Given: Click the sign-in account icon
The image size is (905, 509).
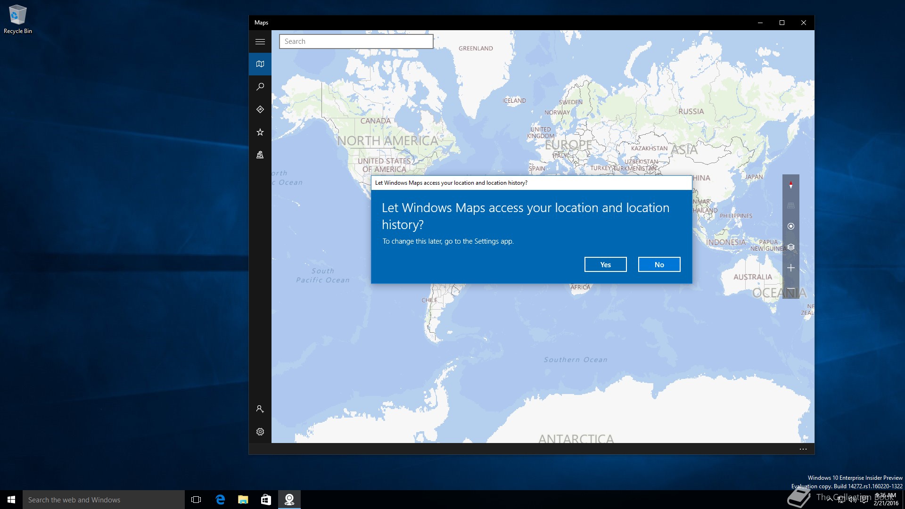Looking at the screenshot, I should [260, 409].
